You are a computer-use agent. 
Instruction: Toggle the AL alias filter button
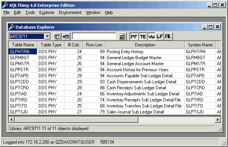(x=168, y=36)
